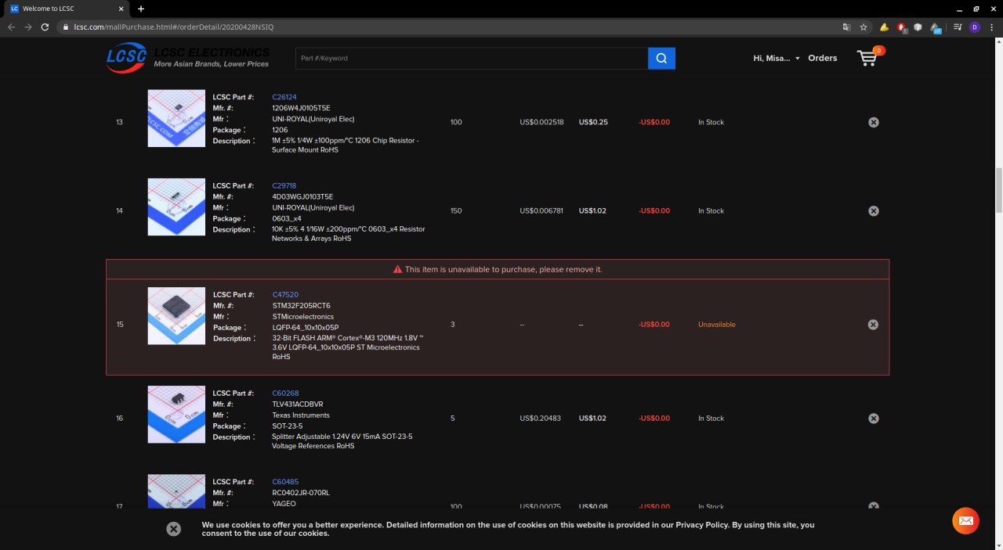Click the yellow extension icon
Image resolution: width=1003 pixels, height=550 pixels.
pyautogui.click(x=884, y=27)
